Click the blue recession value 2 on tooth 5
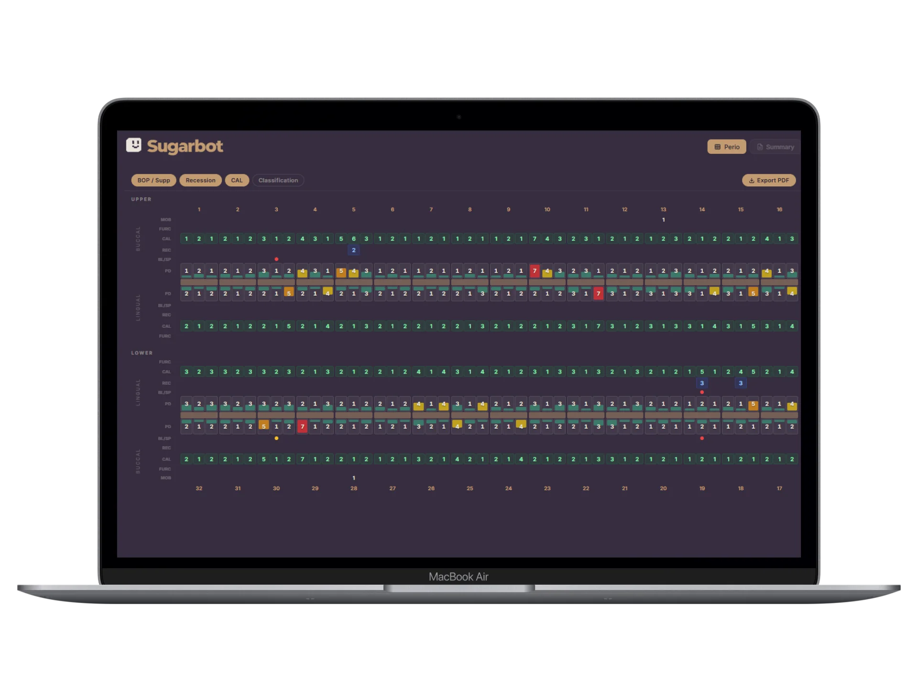Viewport: 918px width, 688px height. click(x=354, y=250)
